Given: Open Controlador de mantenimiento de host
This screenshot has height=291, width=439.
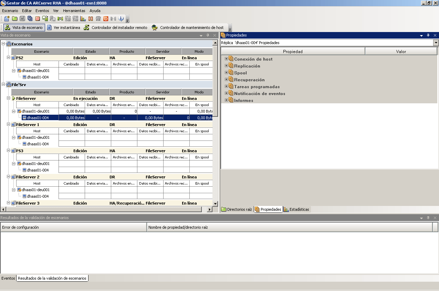Looking at the screenshot, I should 188,28.
